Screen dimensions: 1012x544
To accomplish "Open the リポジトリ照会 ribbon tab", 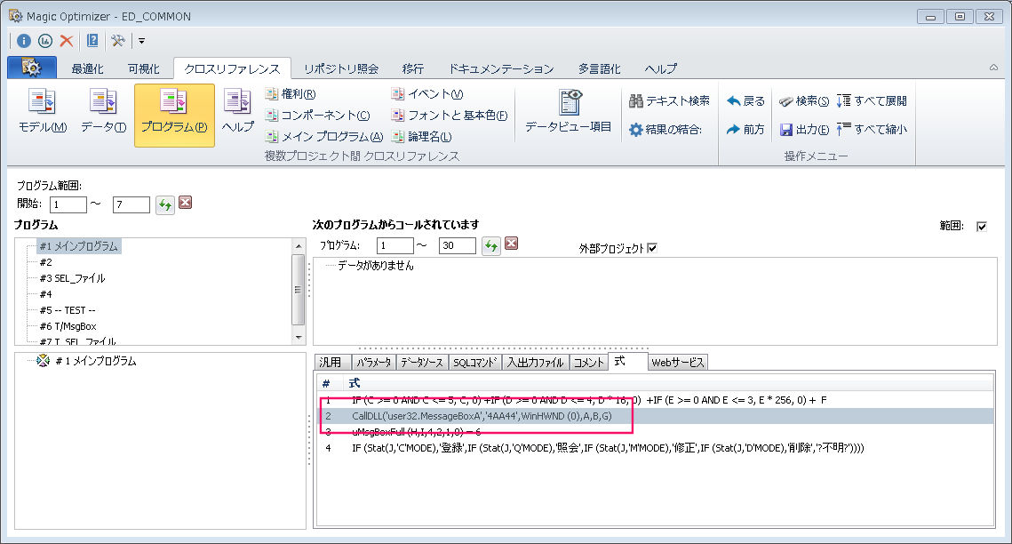I will coord(341,68).
